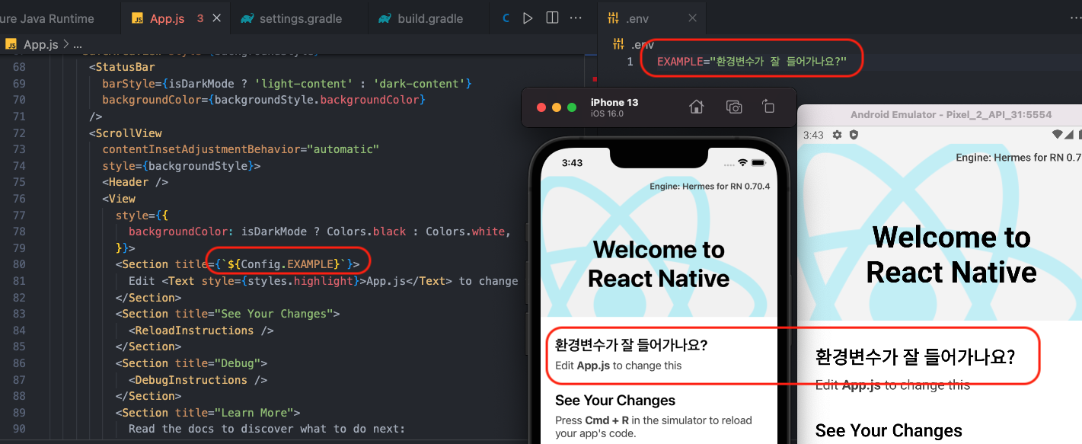Click the JS file icon on App.js tab
Image resolution: width=1082 pixels, height=444 pixels.
[138, 18]
